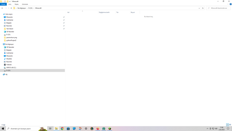This screenshot has width=232, height=131.
Task: Open recent locations dropdown arrow
Action: [x=9, y=8]
